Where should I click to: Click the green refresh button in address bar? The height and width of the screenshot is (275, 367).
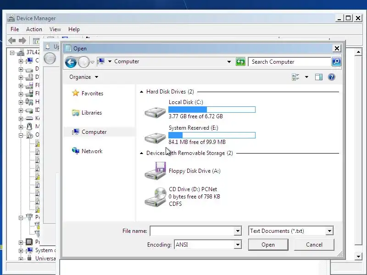pos(240,62)
